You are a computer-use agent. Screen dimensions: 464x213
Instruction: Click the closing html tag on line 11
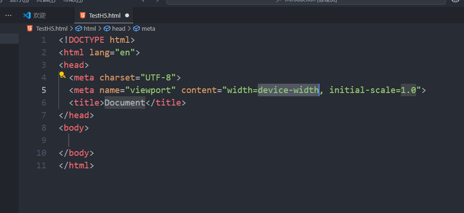(76, 165)
